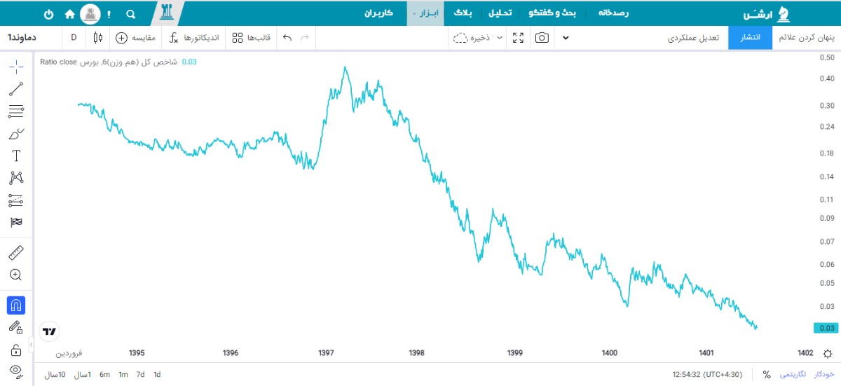Select the text annotation tool
Viewport: 841px width, 386px height.
[x=16, y=156]
